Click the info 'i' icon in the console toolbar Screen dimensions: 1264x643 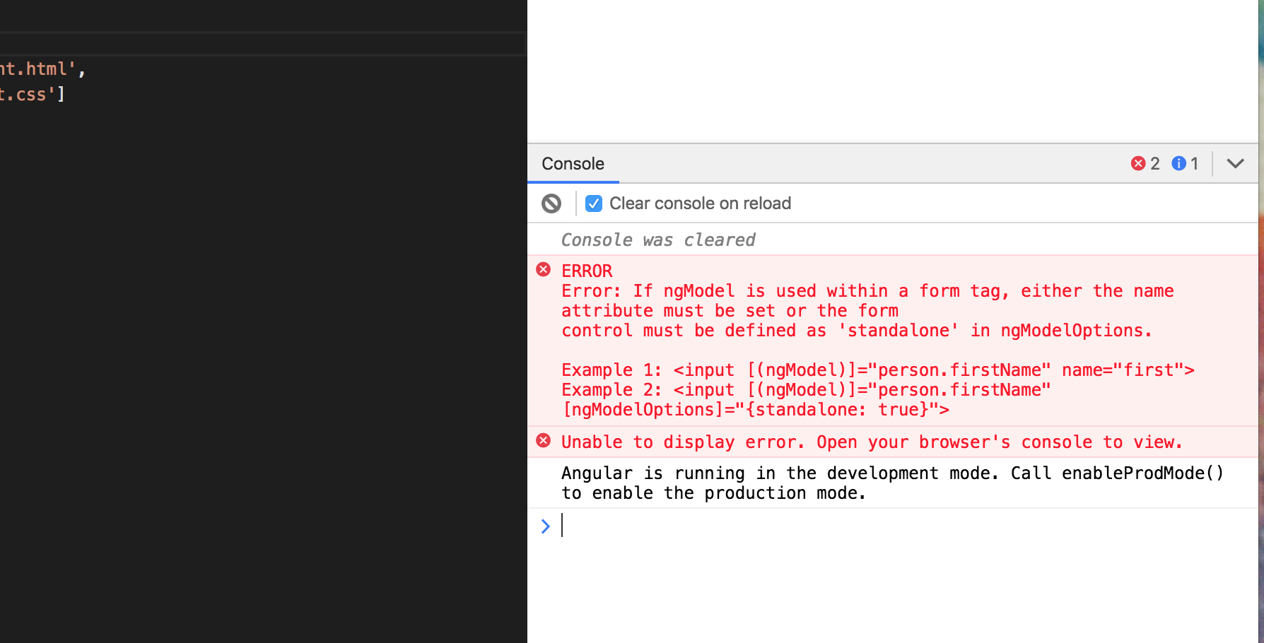(x=1178, y=163)
